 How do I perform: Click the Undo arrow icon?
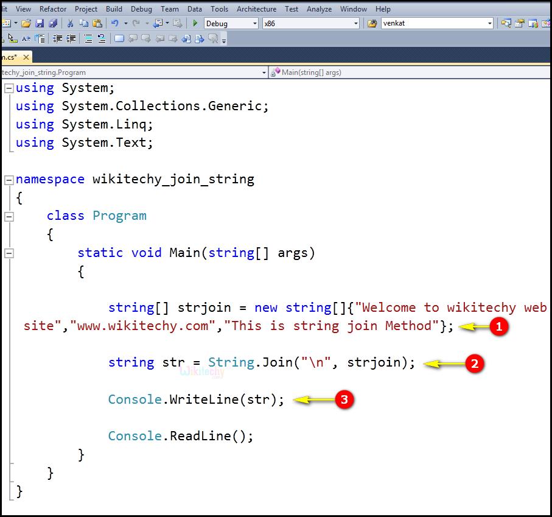[x=116, y=23]
